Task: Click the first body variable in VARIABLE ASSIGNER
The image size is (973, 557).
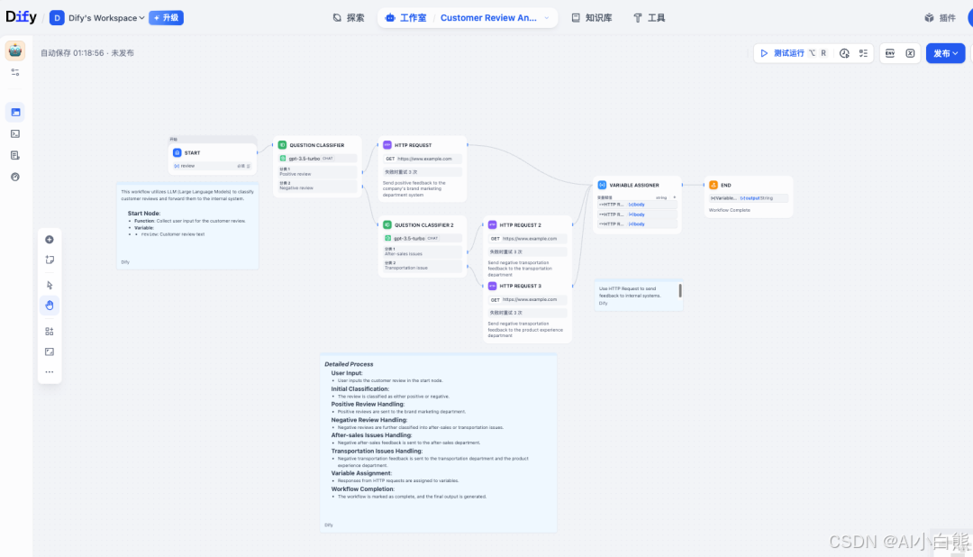Action: click(637, 205)
